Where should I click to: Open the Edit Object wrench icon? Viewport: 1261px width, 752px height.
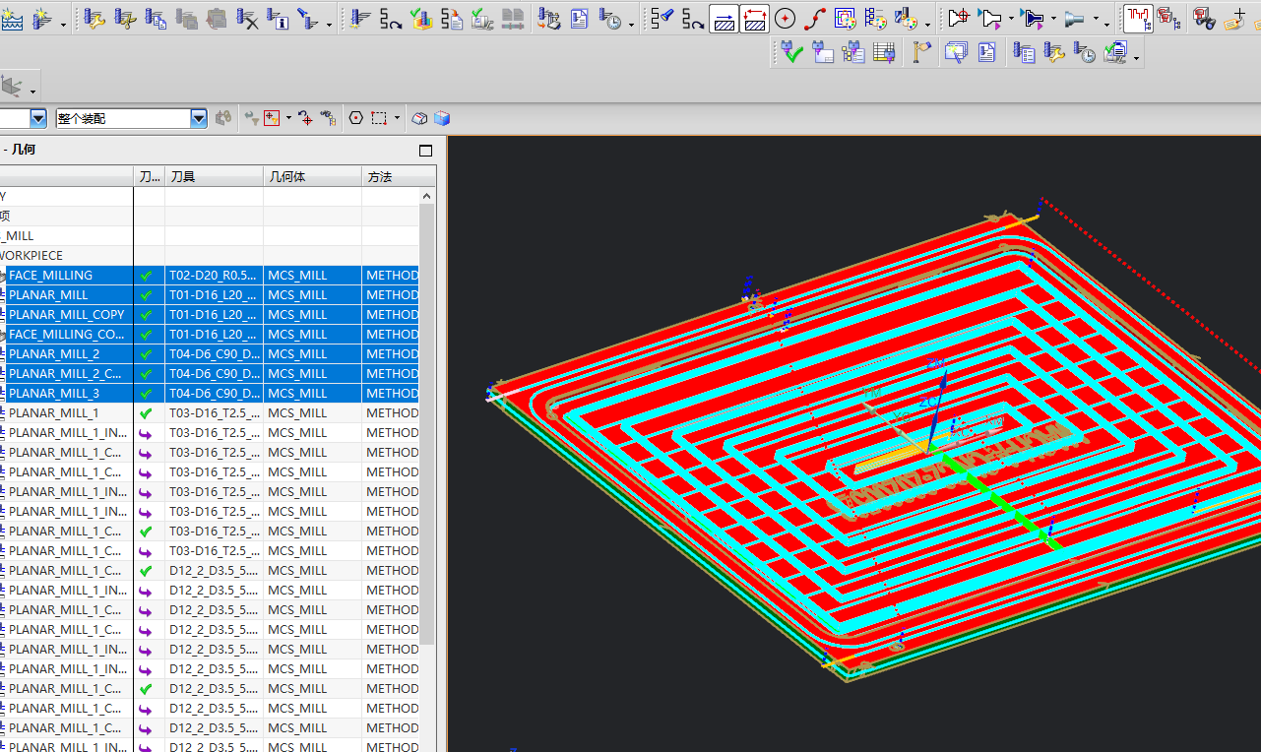click(94, 19)
